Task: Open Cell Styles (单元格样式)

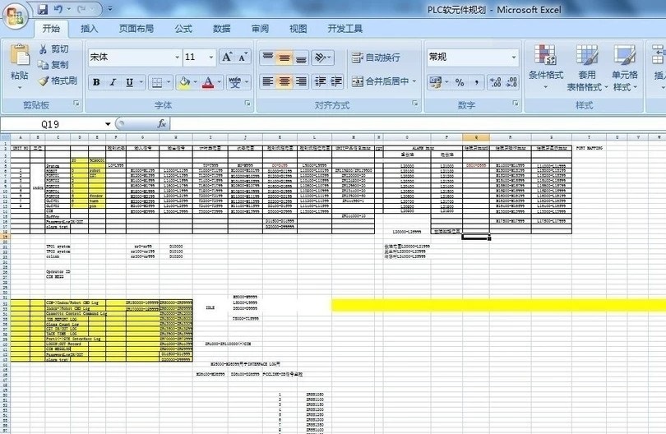Action: (x=625, y=67)
